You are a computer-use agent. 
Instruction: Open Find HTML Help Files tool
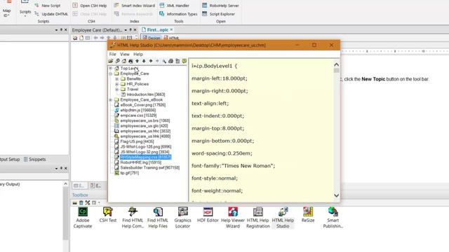pos(158,218)
